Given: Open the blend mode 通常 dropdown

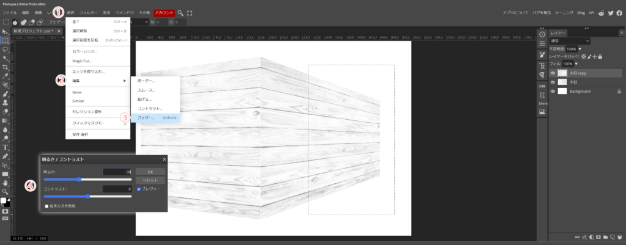Looking at the screenshot, I should pyautogui.click(x=570, y=40).
